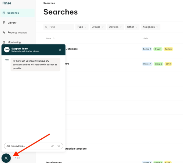Screen dimensions: 183x163
Task: Toggle the chat launcher round button
Action: pos(6,158)
